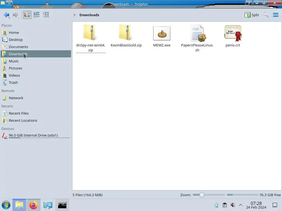Select the dnSpy-net-win64.zip archive icon

click(x=90, y=32)
